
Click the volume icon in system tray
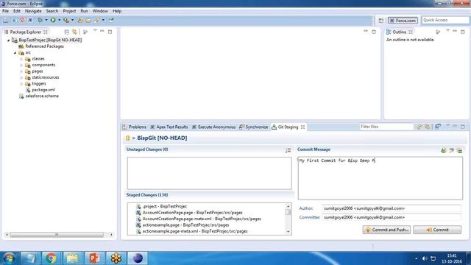pos(424,258)
